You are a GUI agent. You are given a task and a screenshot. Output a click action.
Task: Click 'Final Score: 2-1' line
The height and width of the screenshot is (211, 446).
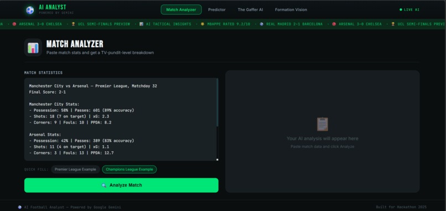47,92
